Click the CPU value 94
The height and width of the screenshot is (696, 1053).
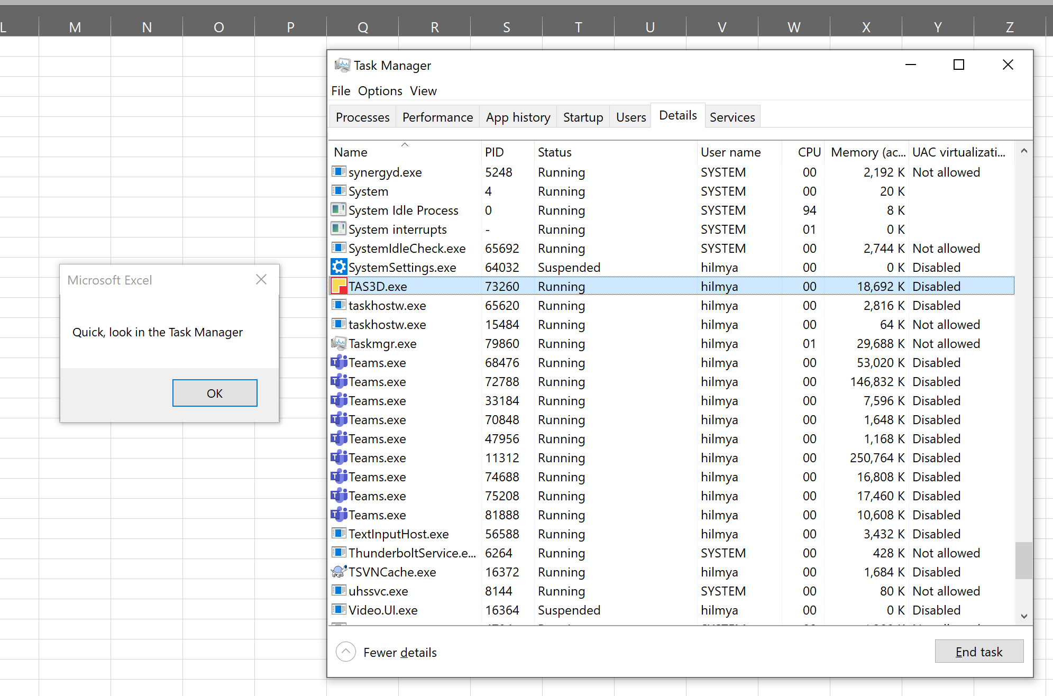[809, 210]
